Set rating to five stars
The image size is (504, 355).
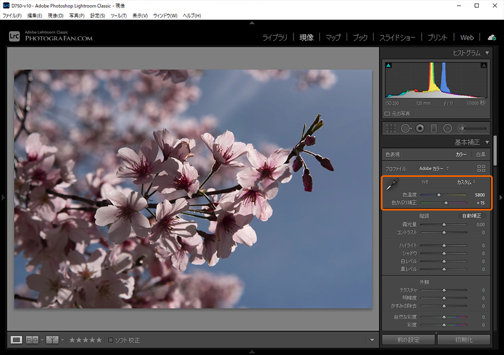point(99,339)
